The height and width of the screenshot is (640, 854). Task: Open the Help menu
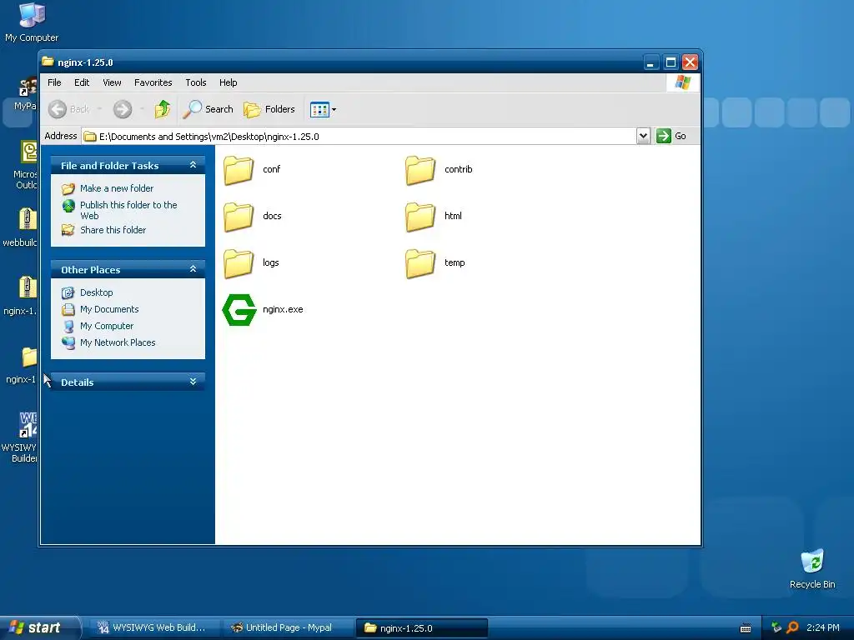(x=229, y=82)
